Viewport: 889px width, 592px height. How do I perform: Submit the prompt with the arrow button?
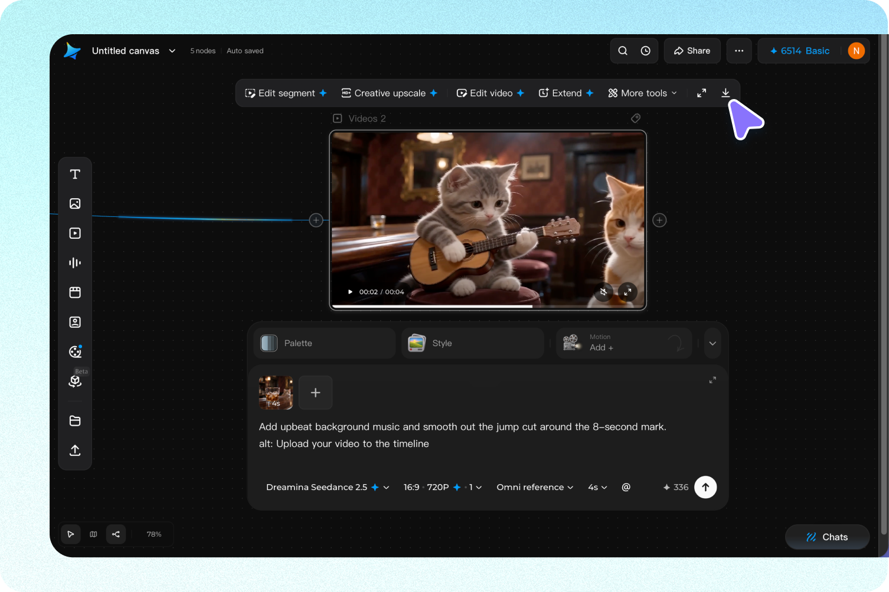[x=705, y=487]
